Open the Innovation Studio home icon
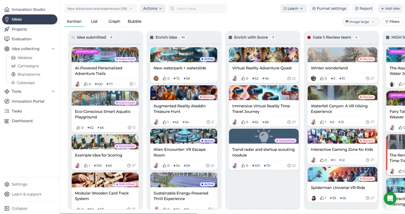Viewport: 405px width, 214px height. [x=7, y=9]
